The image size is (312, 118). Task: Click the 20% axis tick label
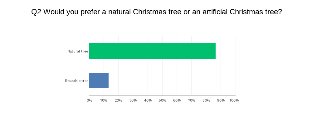(118, 100)
